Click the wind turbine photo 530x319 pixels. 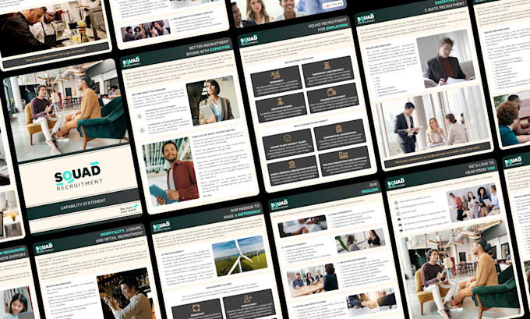click(x=239, y=255)
